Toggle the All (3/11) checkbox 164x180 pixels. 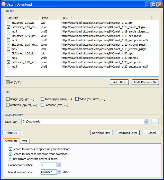[x=8, y=82]
